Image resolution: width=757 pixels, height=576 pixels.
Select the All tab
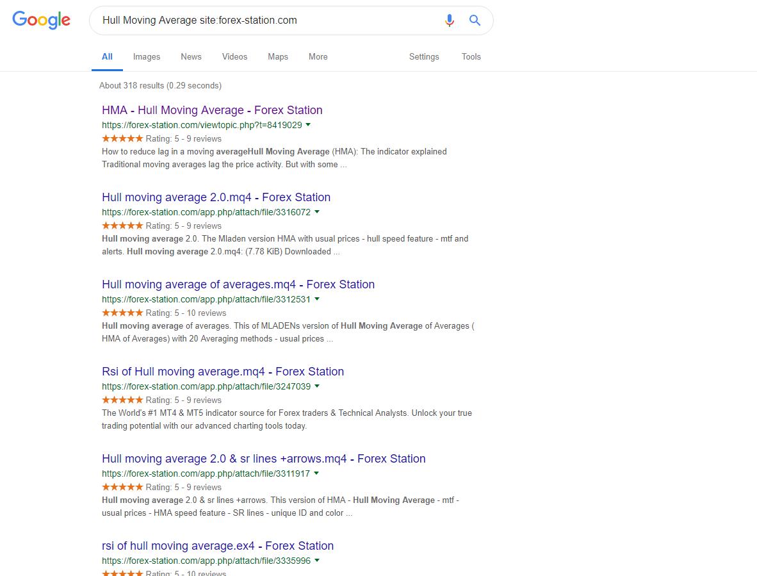point(107,56)
